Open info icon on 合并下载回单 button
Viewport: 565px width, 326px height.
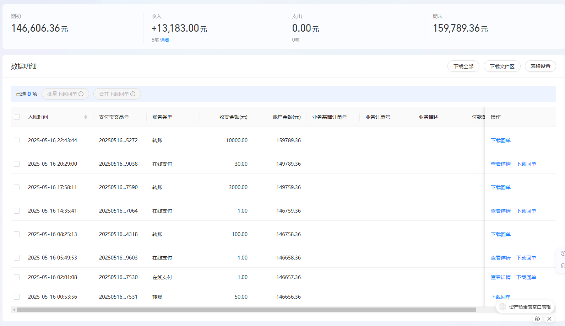coord(133,94)
